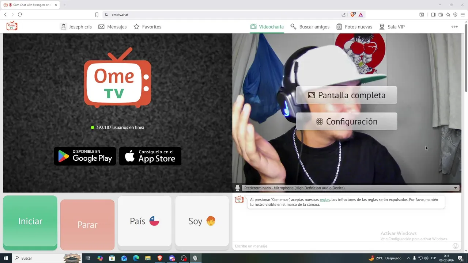Open Sala VIP
Image resolution: width=468 pixels, height=263 pixels.
[x=392, y=27]
